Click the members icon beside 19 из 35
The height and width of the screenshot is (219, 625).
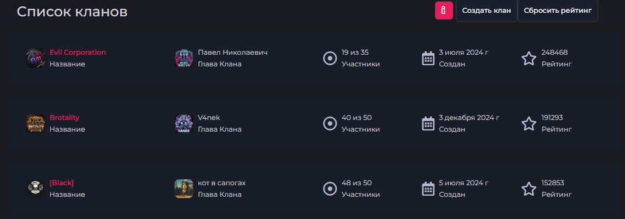coord(330,58)
